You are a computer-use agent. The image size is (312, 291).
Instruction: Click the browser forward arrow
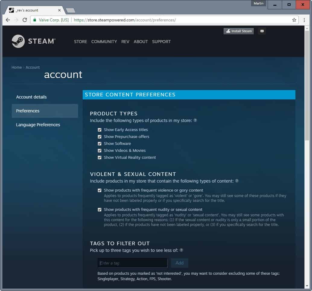pos(16,20)
